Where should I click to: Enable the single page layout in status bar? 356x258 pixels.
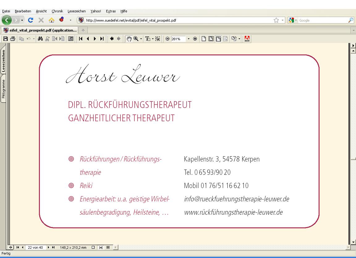tap(93, 247)
